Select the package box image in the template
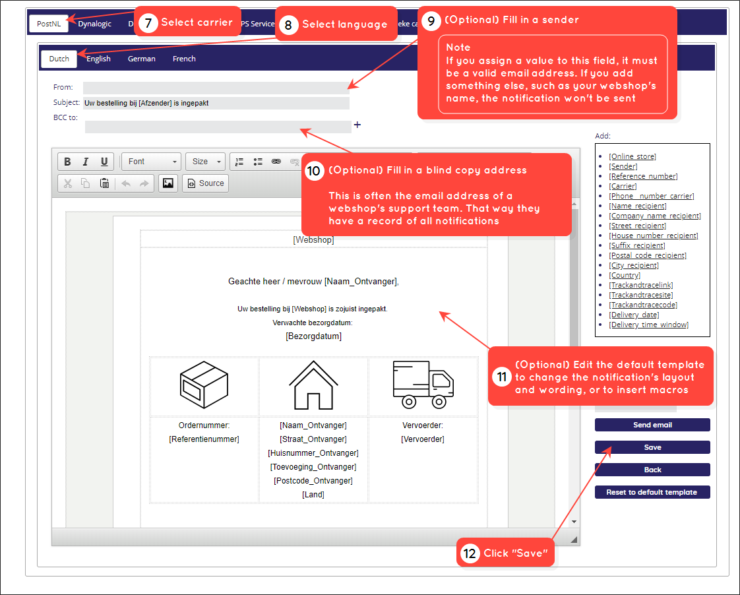 click(204, 385)
